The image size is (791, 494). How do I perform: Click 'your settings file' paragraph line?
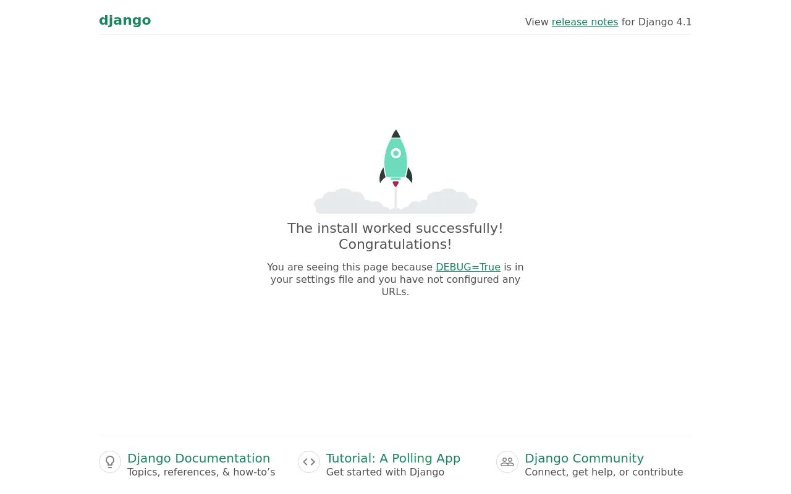tap(395, 280)
